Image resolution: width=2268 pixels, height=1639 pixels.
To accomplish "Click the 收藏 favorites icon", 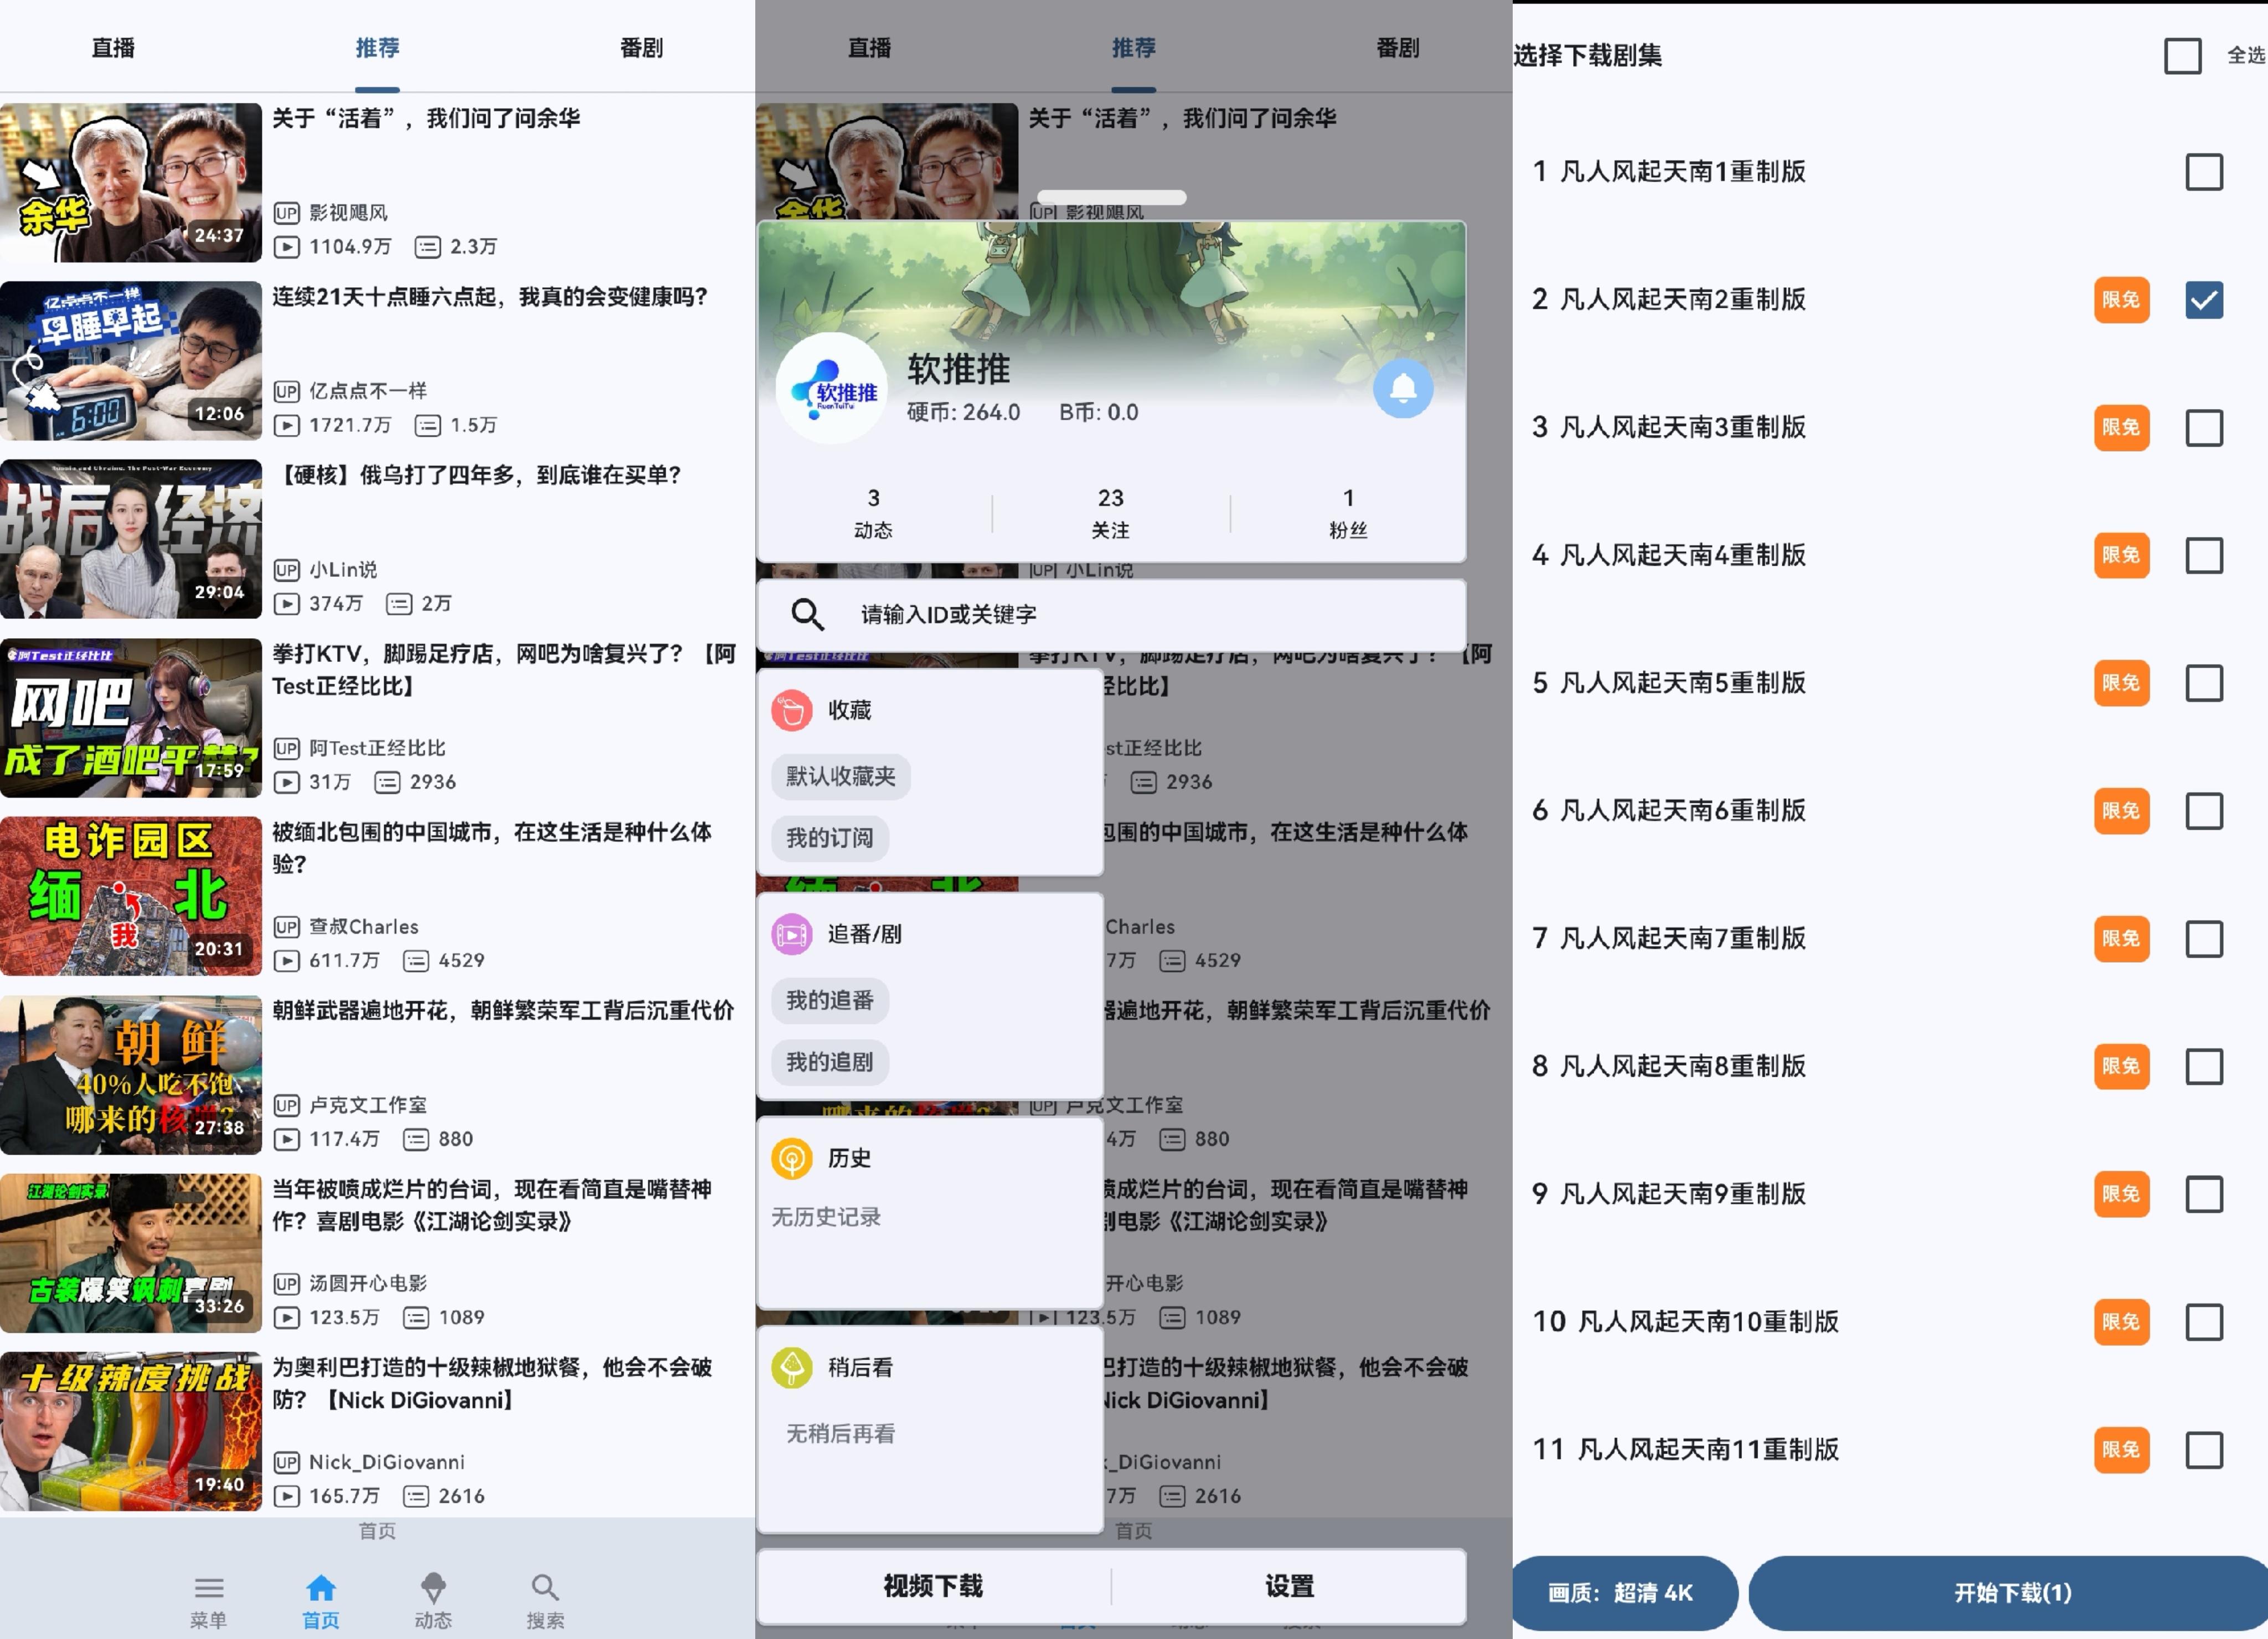I will point(792,711).
